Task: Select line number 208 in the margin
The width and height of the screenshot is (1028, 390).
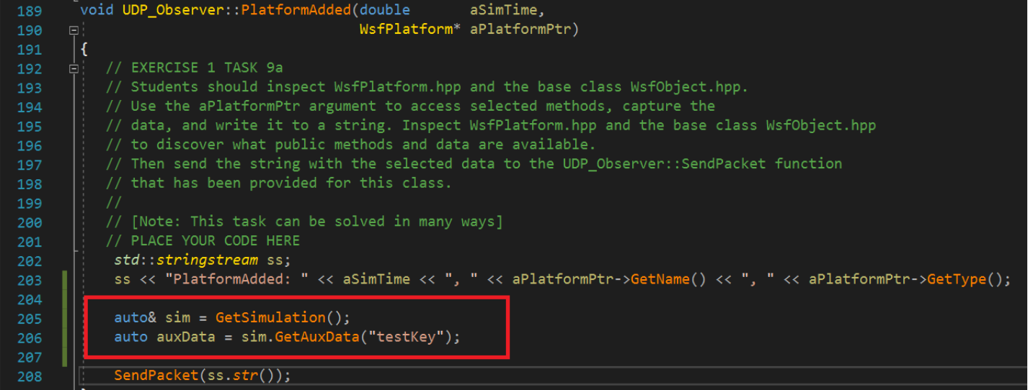Action: tap(28, 376)
